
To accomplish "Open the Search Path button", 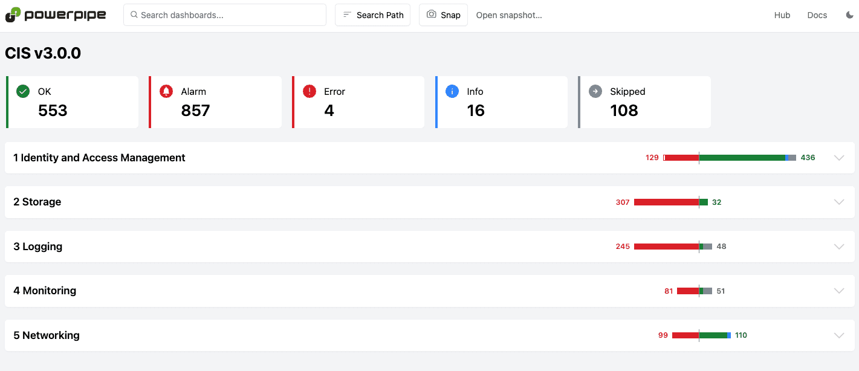I will (373, 15).
